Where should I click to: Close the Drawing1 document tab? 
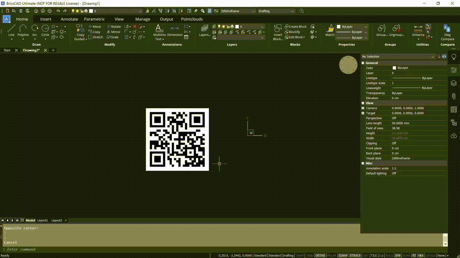(45, 51)
